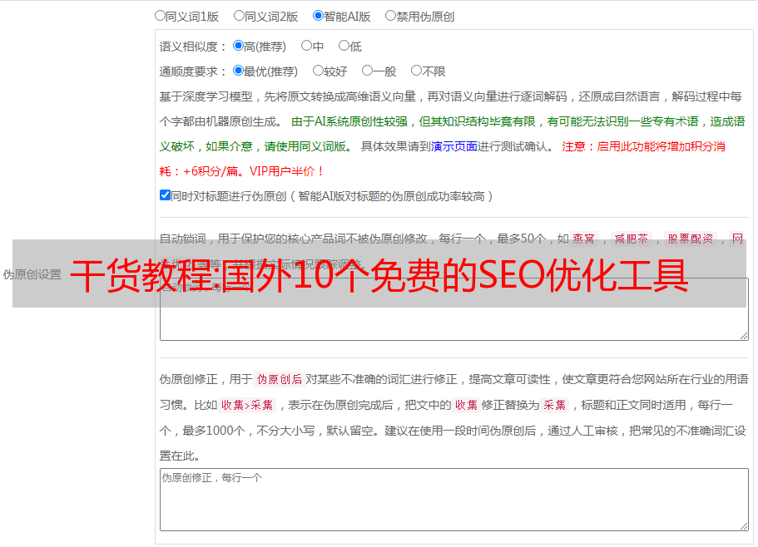Click the 伪原创后 highlighted tag

point(280,379)
